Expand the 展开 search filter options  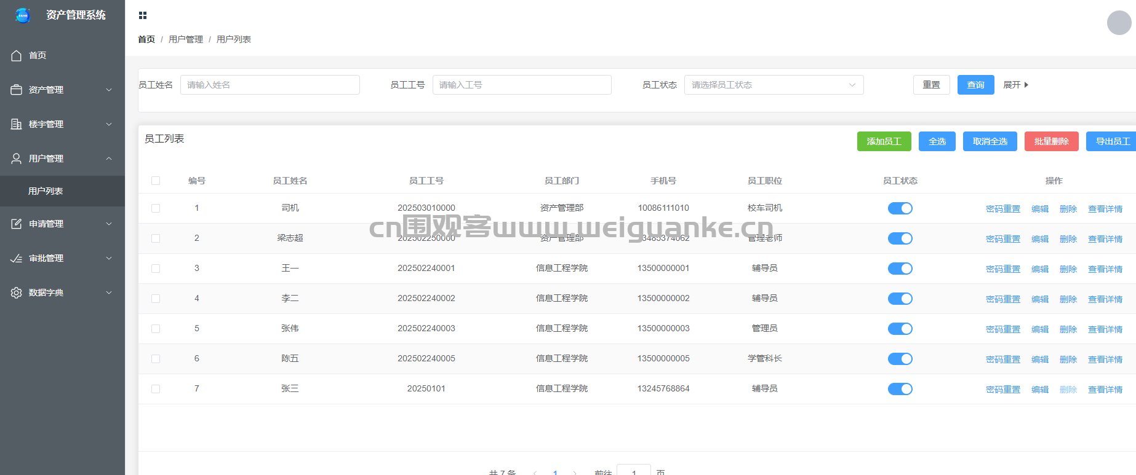tap(1015, 85)
